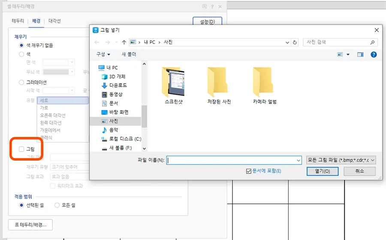Switch to the 테두리 tab
Screen dimensions: 386x240
(18, 21)
